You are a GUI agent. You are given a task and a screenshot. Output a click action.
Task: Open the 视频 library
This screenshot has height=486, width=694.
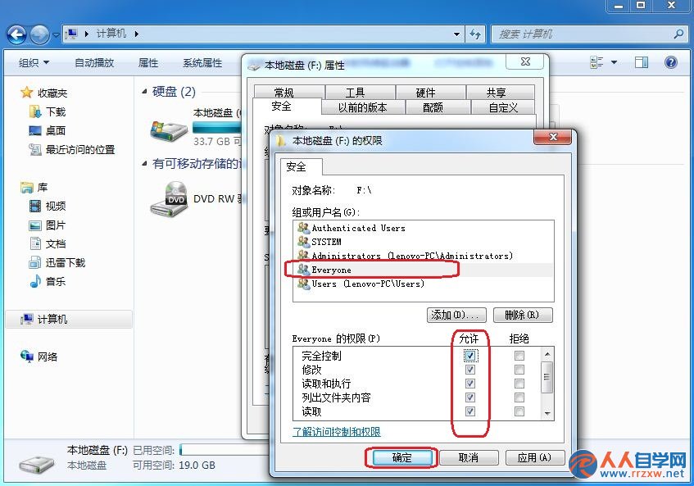48,206
